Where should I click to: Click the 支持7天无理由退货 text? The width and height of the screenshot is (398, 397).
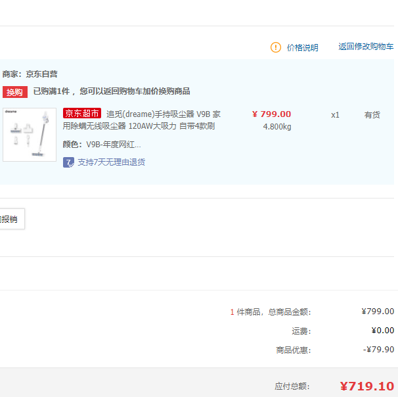click(112, 162)
